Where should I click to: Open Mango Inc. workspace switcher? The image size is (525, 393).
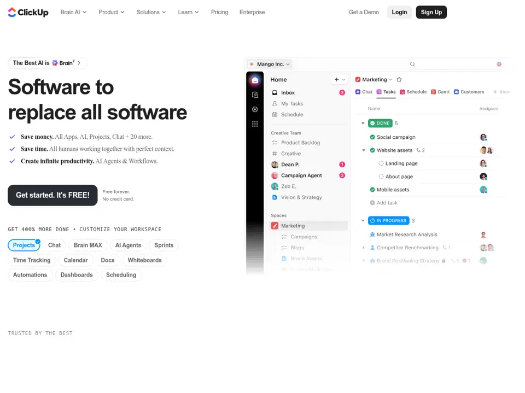270,64
